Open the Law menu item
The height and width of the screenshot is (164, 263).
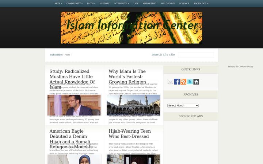point(136,4)
